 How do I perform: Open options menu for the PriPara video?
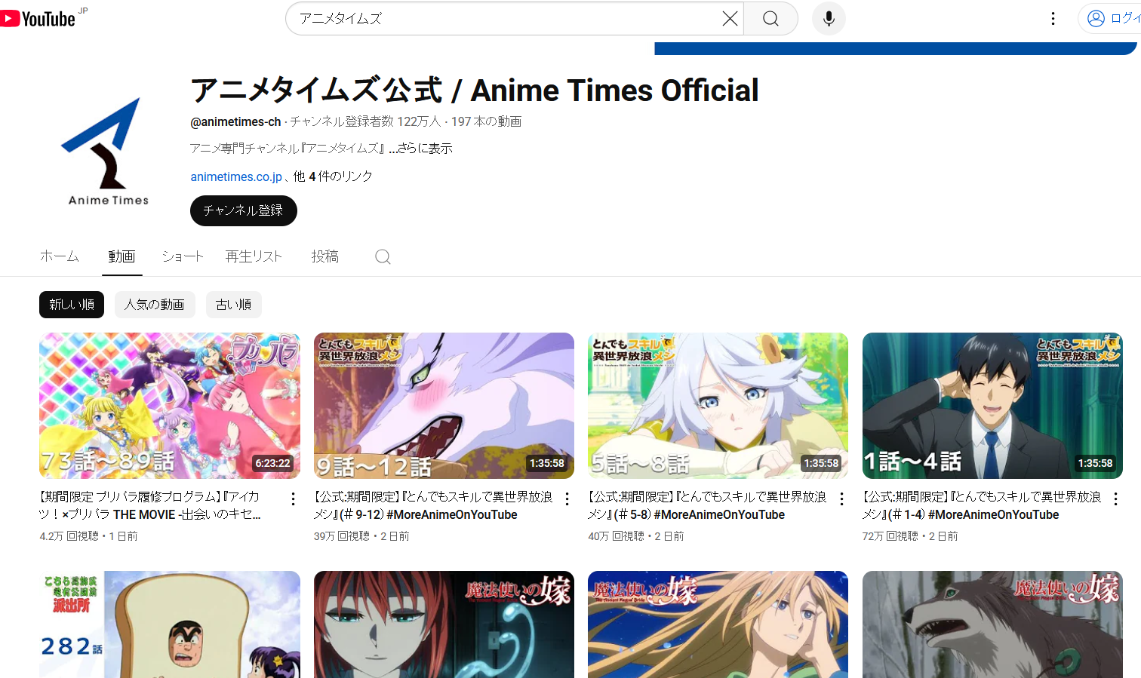[x=293, y=499]
